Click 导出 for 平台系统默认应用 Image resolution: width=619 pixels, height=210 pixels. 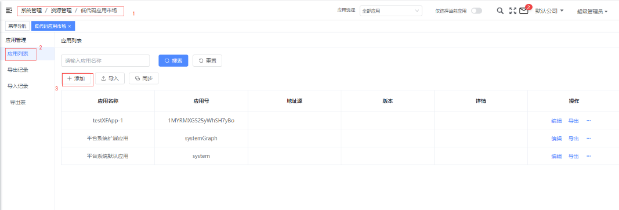point(574,156)
